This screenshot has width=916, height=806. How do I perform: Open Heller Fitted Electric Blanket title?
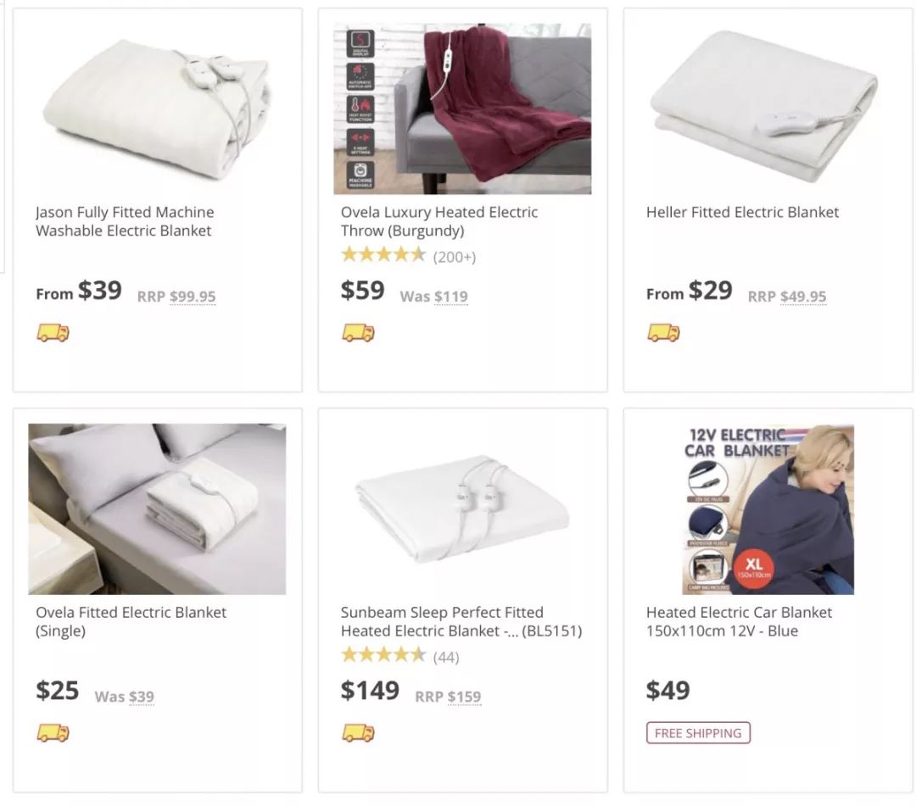(x=742, y=212)
